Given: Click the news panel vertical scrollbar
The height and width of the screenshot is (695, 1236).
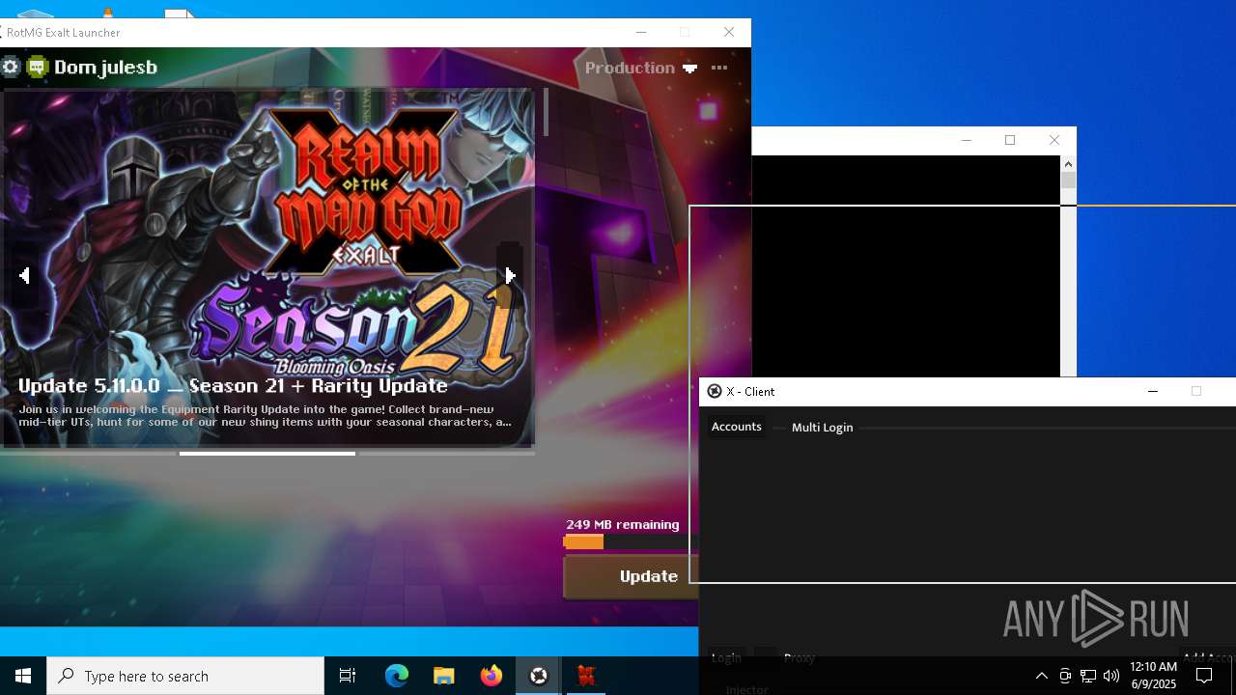Looking at the screenshot, I should 546,112.
